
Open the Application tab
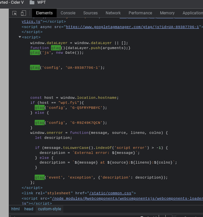click(x=193, y=13)
